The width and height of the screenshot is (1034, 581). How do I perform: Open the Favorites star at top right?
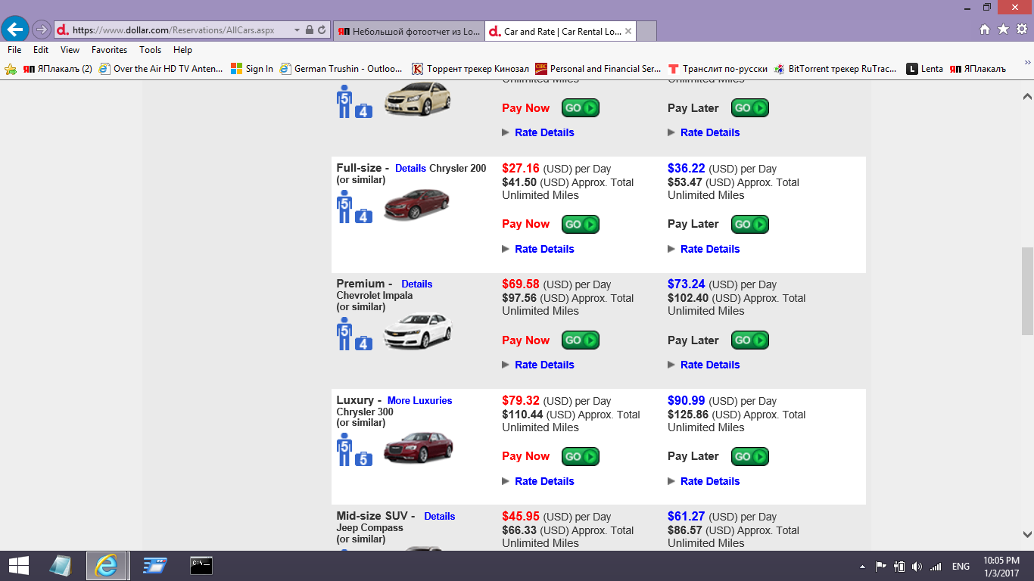pos(1004,30)
